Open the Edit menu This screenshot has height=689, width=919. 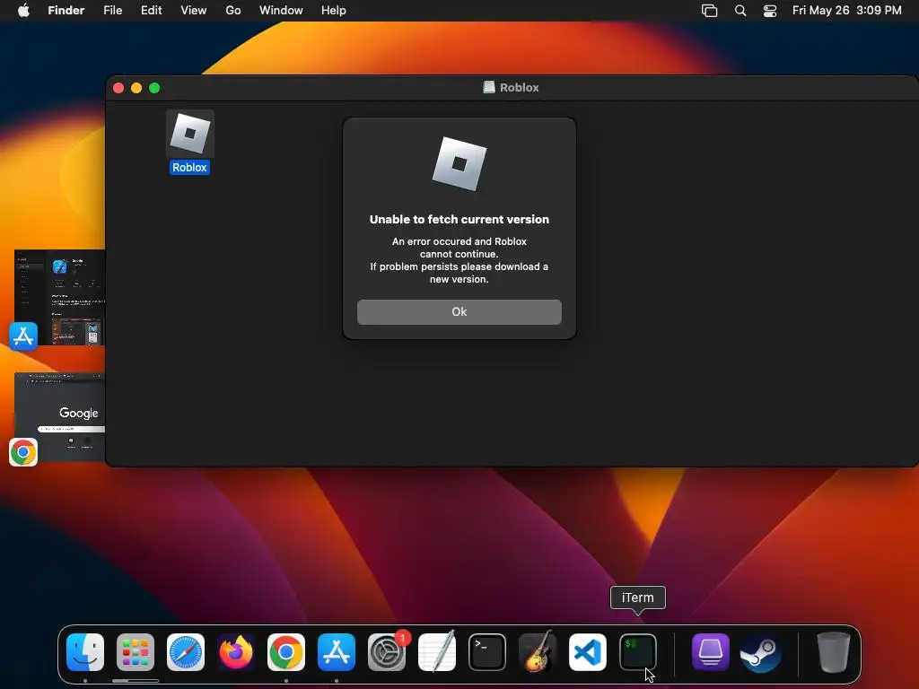coord(151,11)
